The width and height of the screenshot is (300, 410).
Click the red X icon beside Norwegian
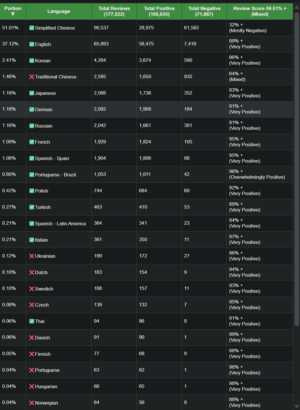pyautogui.click(x=32, y=403)
